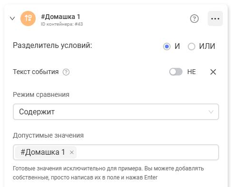
Task: Click the arrow in the Содержит combo box
Action: (x=211, y=112)
